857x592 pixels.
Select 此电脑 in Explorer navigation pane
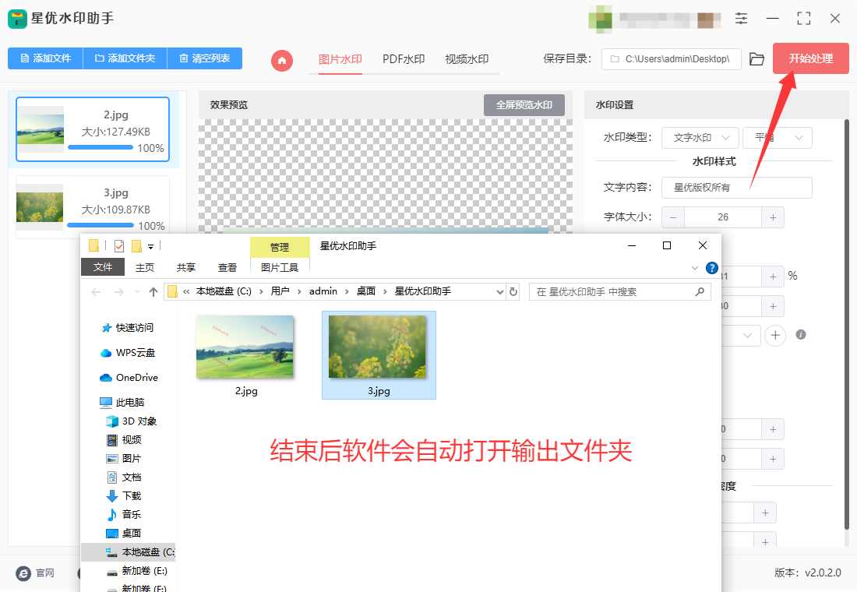pos(122,402)
